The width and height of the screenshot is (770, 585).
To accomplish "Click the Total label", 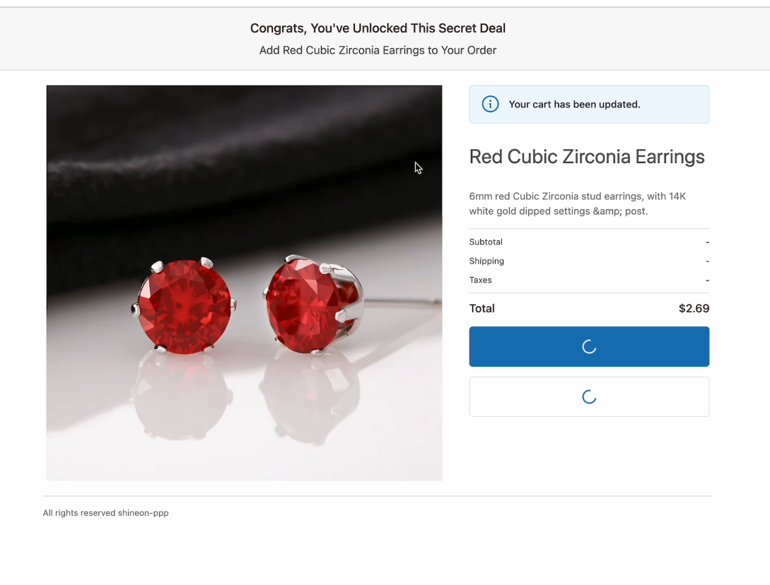I will pyautogui.click(x=482, y=309).
